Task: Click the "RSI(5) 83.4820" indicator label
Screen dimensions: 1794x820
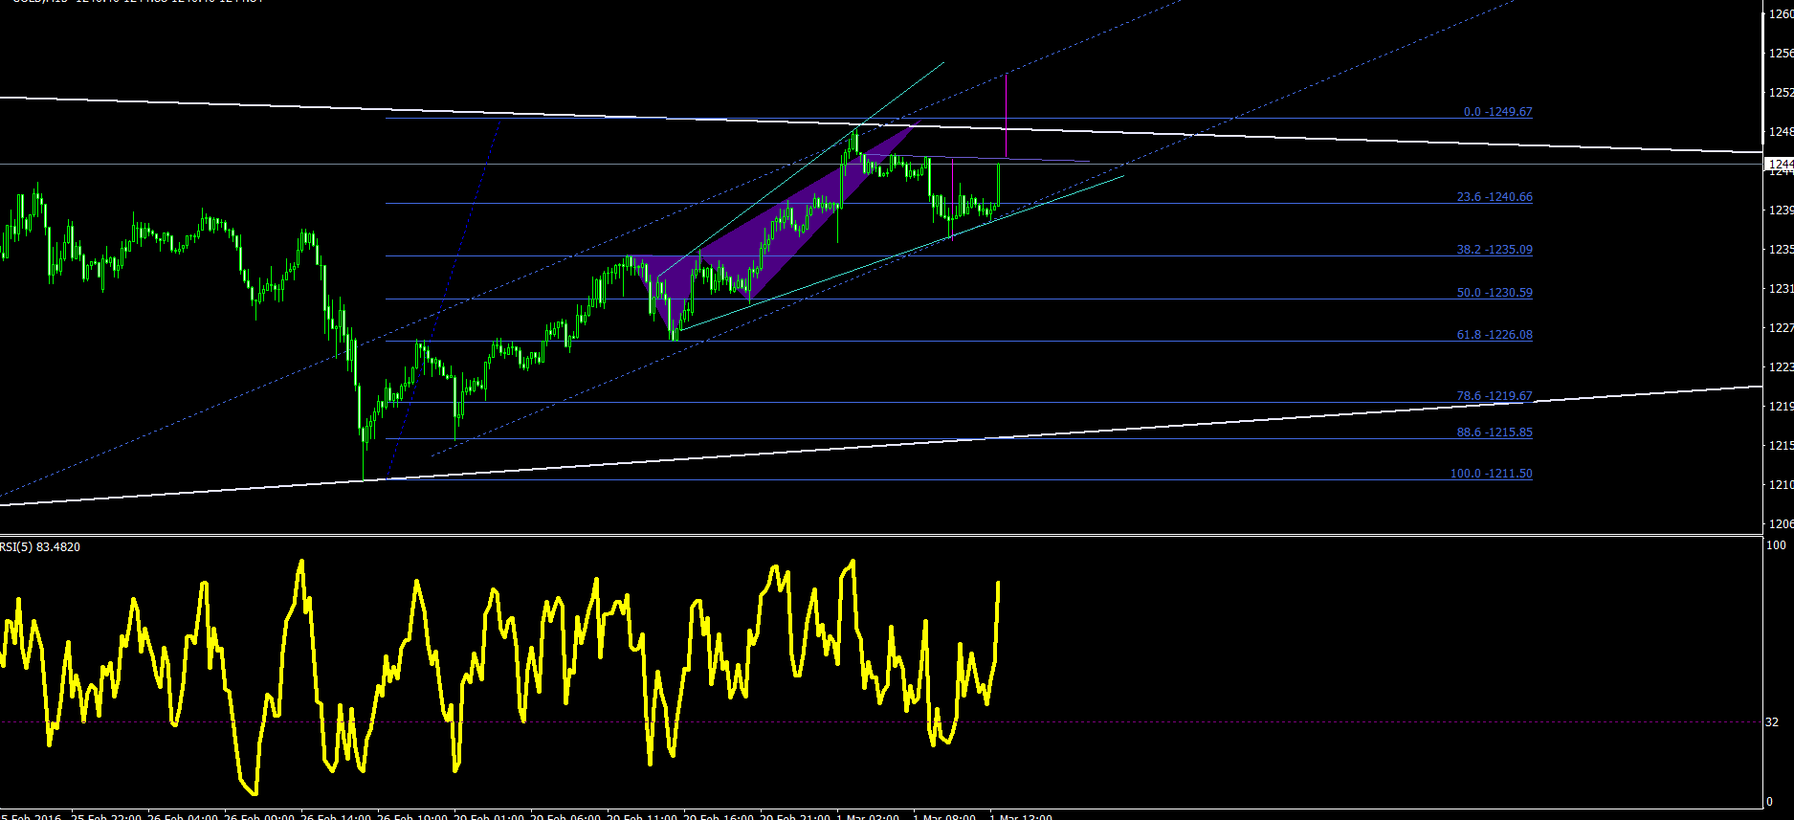Action: [40, 547]
